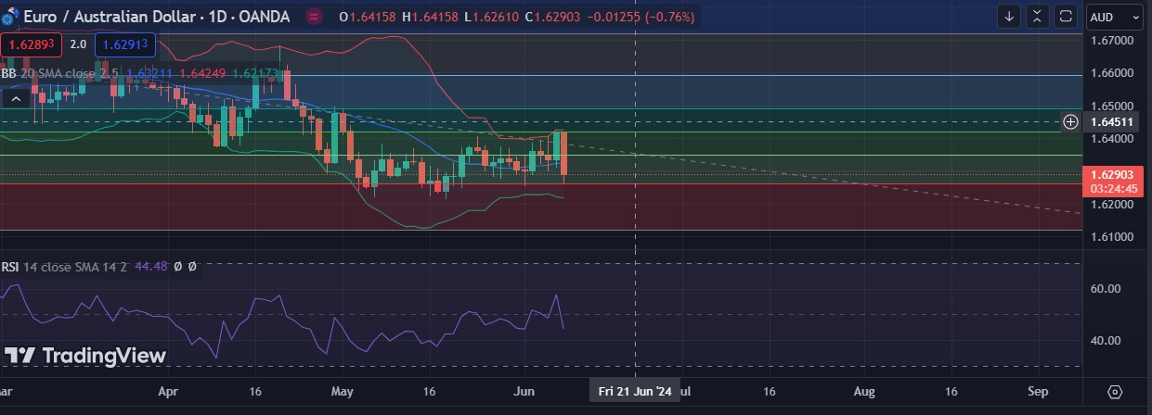Click the 60.00 RSI scale label
1152x415 pixels.
[1105, 288]
